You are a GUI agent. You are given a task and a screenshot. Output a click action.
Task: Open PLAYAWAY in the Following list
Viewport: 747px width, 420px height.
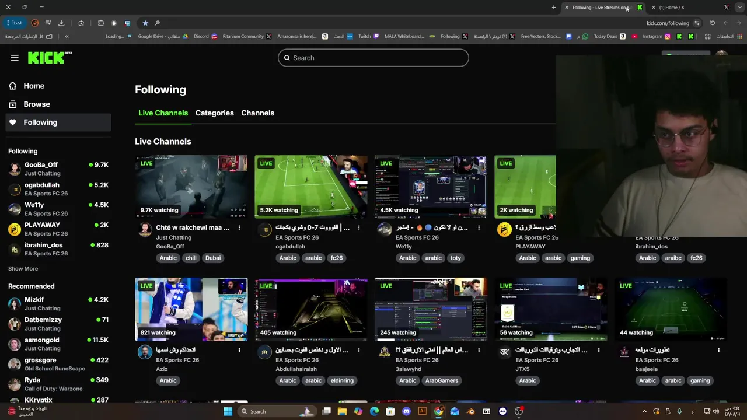[x=58, y=229]
